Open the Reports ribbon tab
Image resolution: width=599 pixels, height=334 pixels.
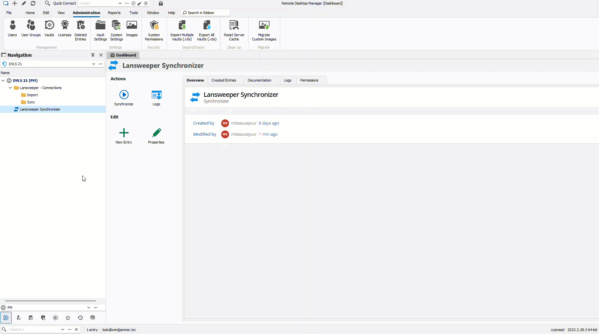coord(114,13)
